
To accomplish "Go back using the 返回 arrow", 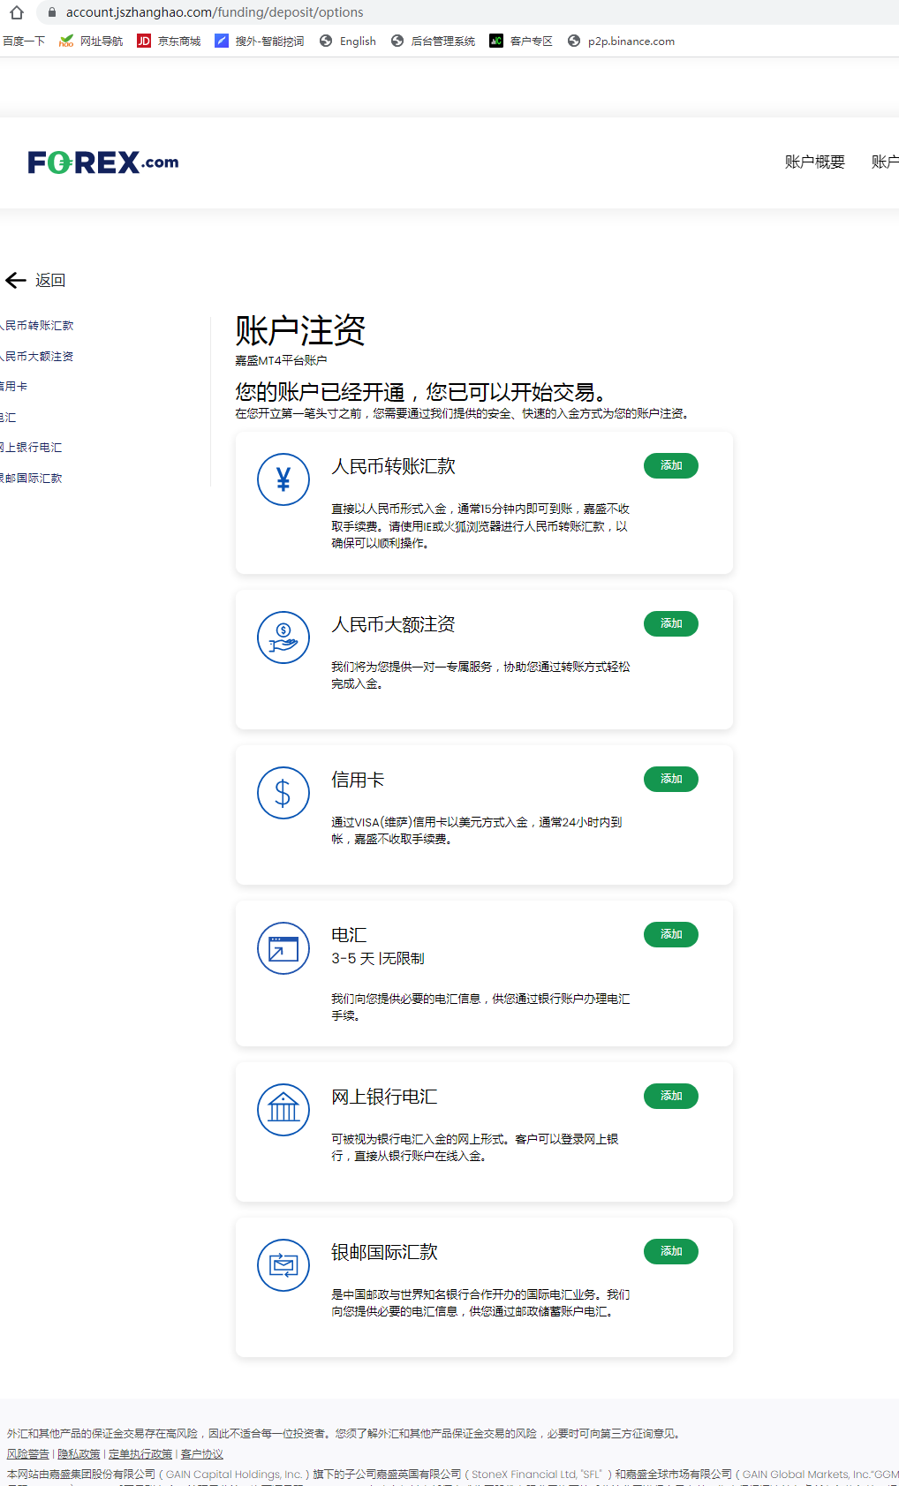I will tap(35, 281).
